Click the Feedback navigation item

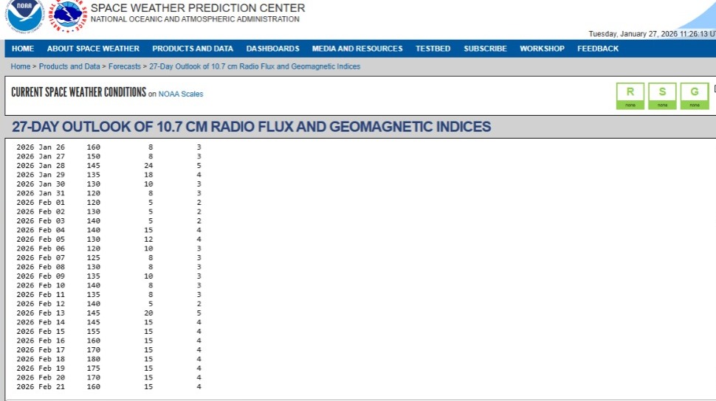point(598,49)
